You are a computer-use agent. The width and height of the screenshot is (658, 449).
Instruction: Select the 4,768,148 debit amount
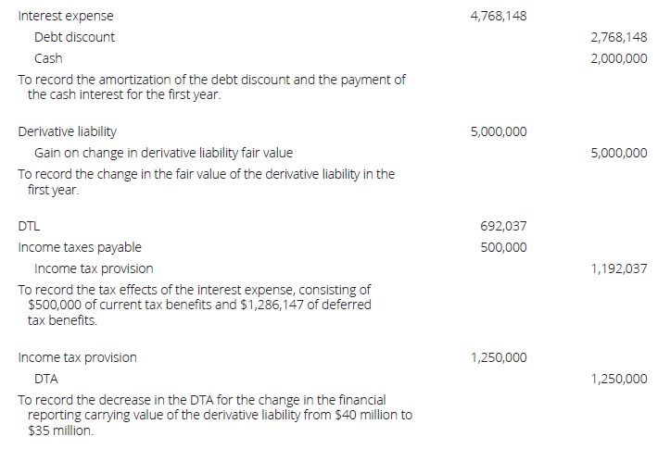[499, 17]
